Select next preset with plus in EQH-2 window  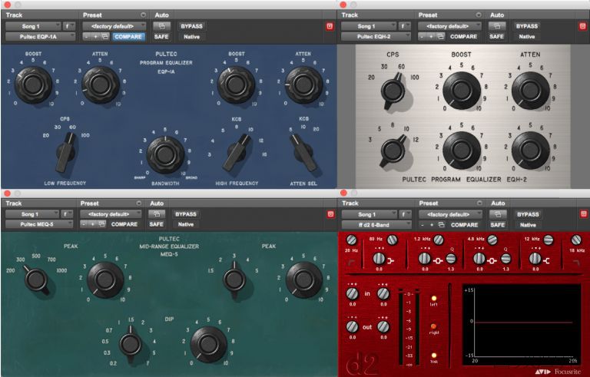[431, 37]
